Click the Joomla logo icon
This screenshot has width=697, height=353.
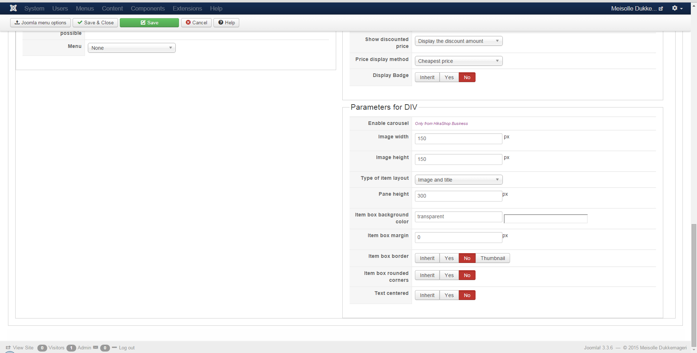point(13,8)
